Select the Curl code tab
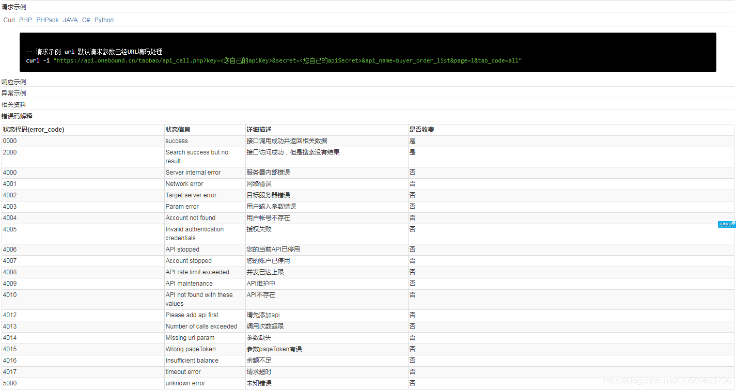736x390 pixels. tap(9, 20)
